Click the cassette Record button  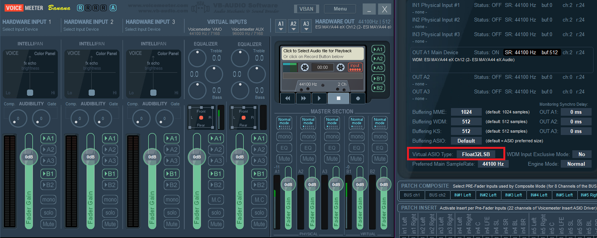pyautogui.click(x=358, y=98)
